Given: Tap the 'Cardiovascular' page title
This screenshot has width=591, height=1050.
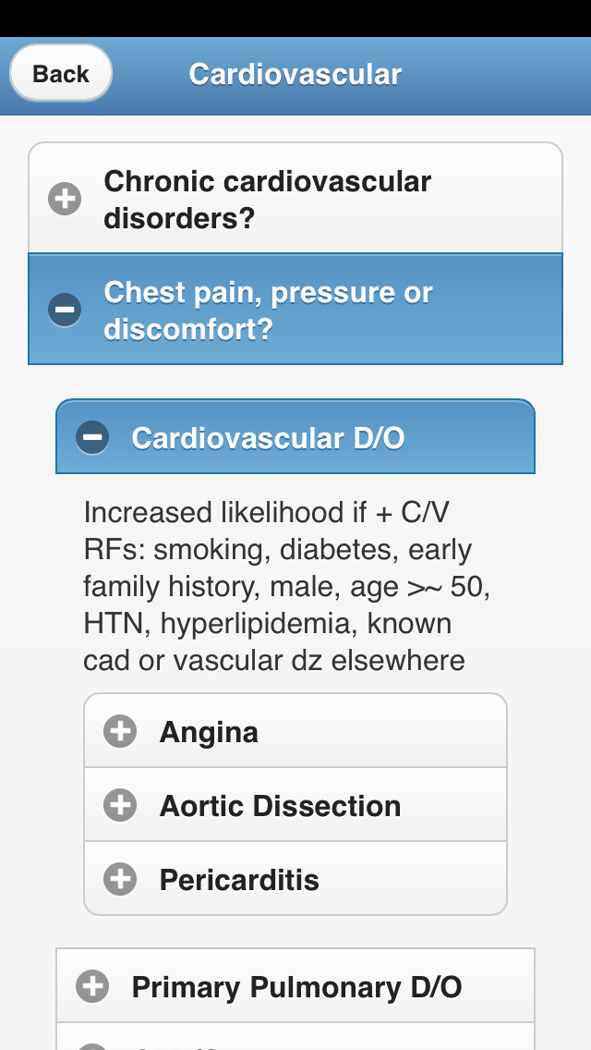Looking at the screenshot, I should point(295,74).
